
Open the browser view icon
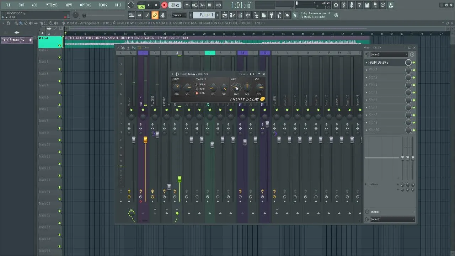(x=256, y=15)
